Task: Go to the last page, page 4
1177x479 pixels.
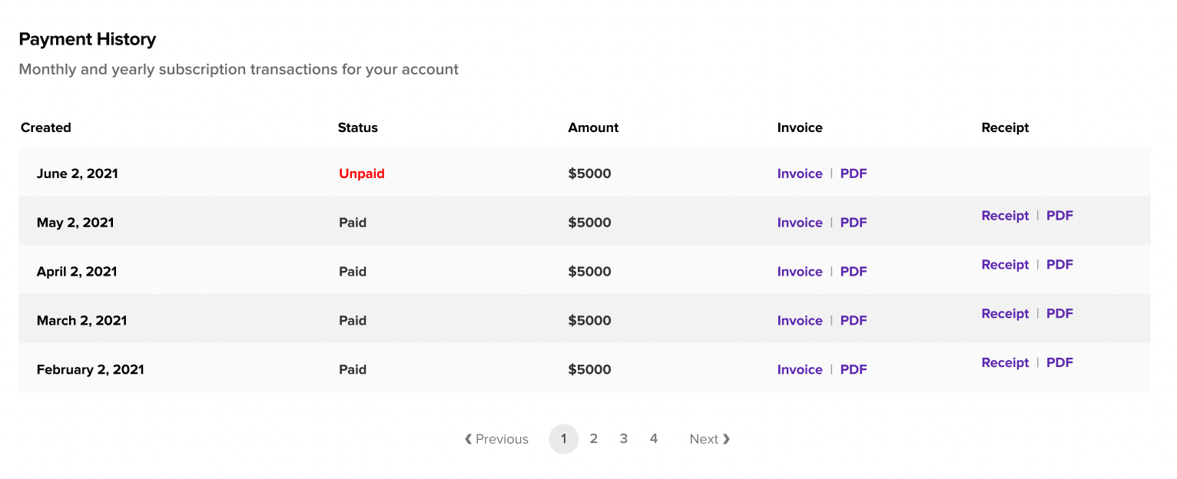Action: click(654, 438)
